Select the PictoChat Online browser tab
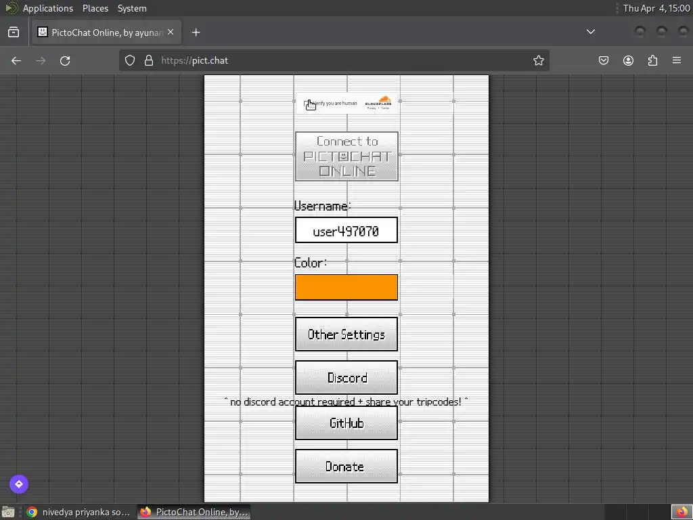This screenshot has height=520, width=693. coord(106,32)
